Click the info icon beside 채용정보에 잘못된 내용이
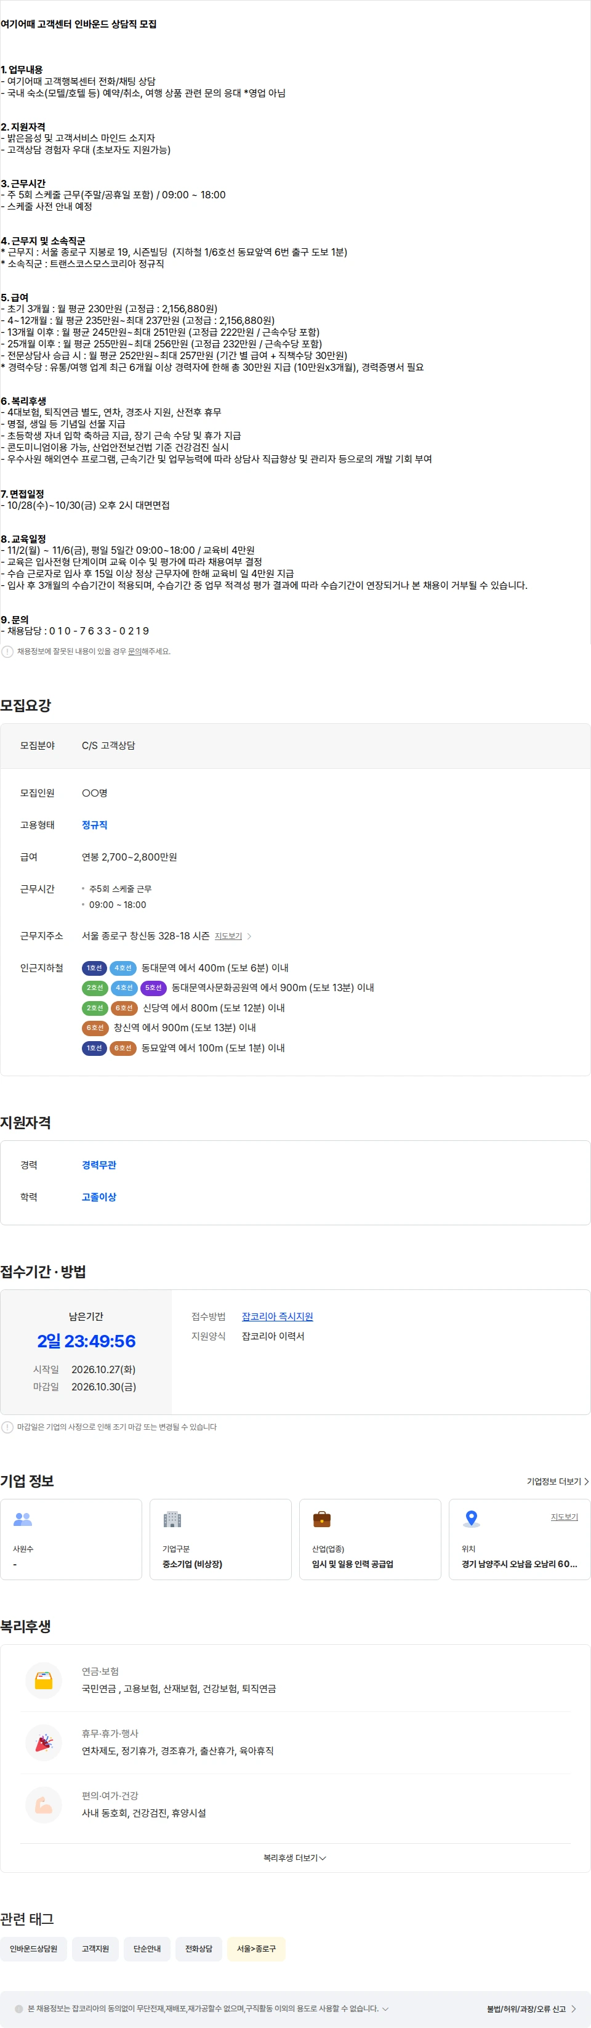 tap(7, 651)
